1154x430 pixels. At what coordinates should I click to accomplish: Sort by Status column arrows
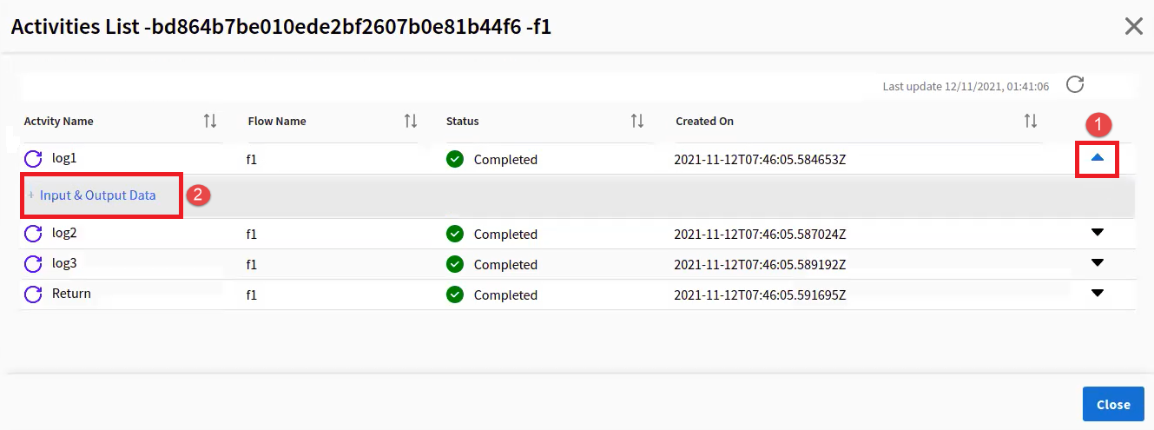[x=637, y=121]
